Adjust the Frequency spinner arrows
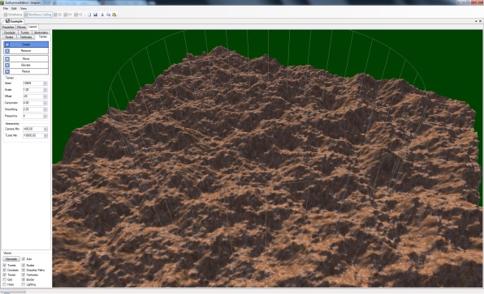The height and width of the screenshot is (294, 484). pos(45,116)
